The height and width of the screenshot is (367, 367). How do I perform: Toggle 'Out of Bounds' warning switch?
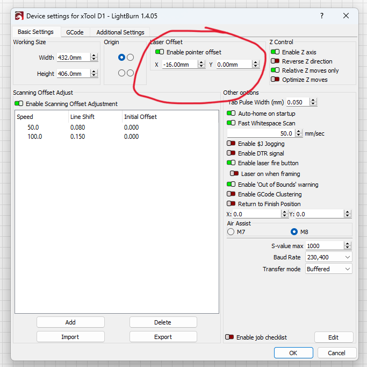[231, 184]
